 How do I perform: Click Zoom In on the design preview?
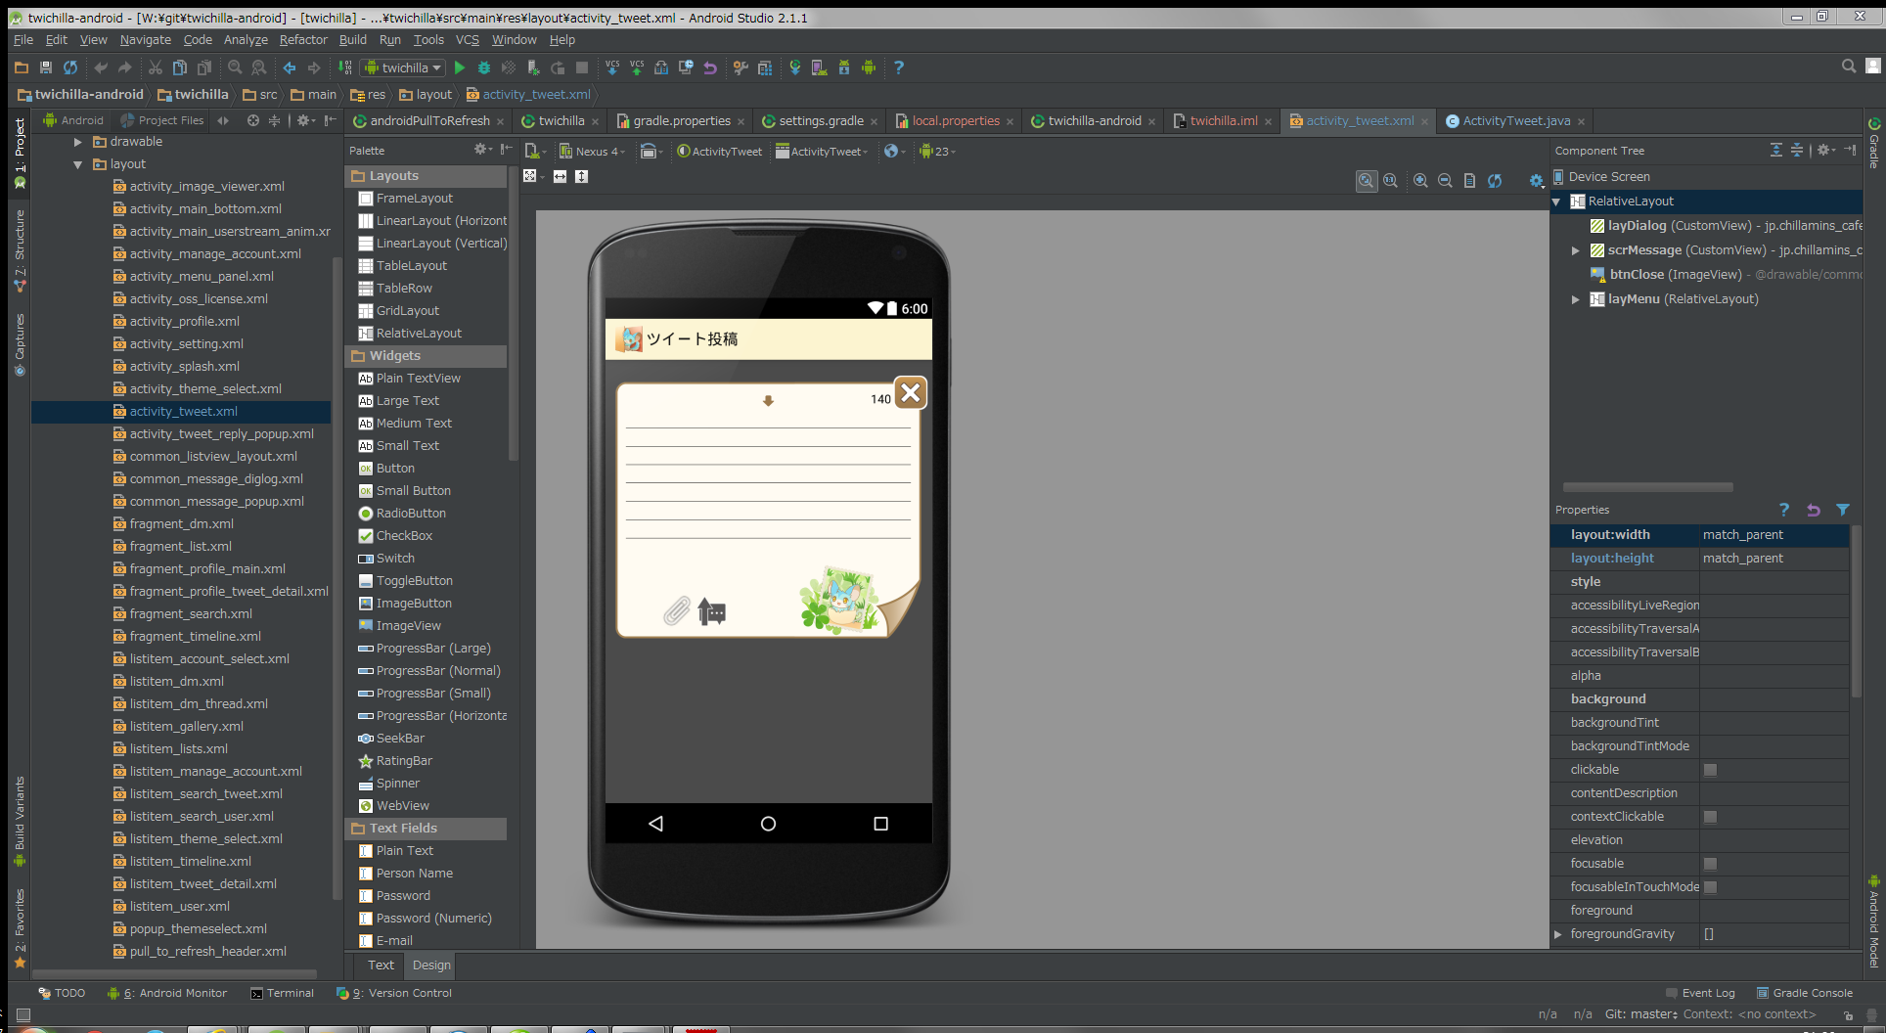click(1420, 181)
